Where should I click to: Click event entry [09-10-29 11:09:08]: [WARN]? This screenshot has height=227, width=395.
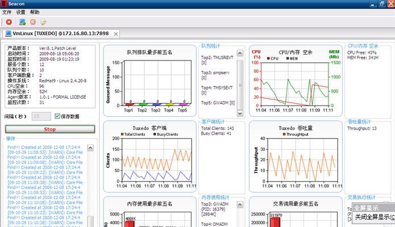(x=45, y=162)
